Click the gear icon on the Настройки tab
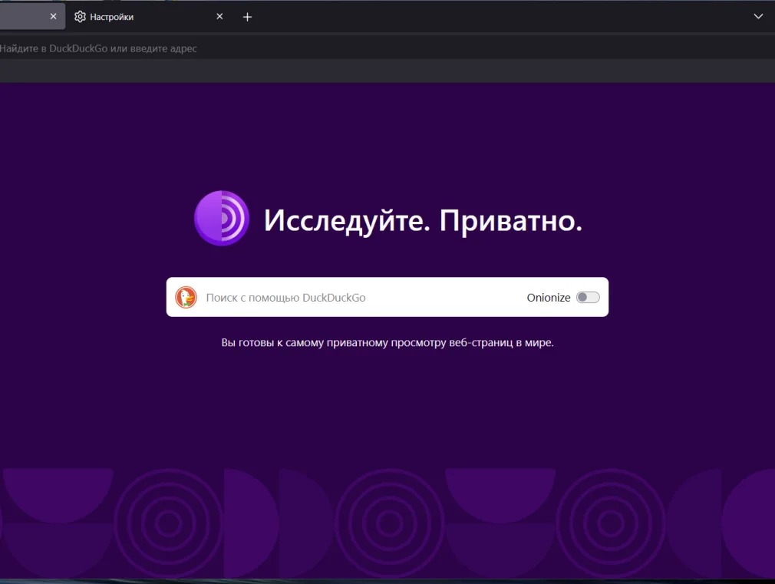The image size is (775, 584). click(80, 17)
